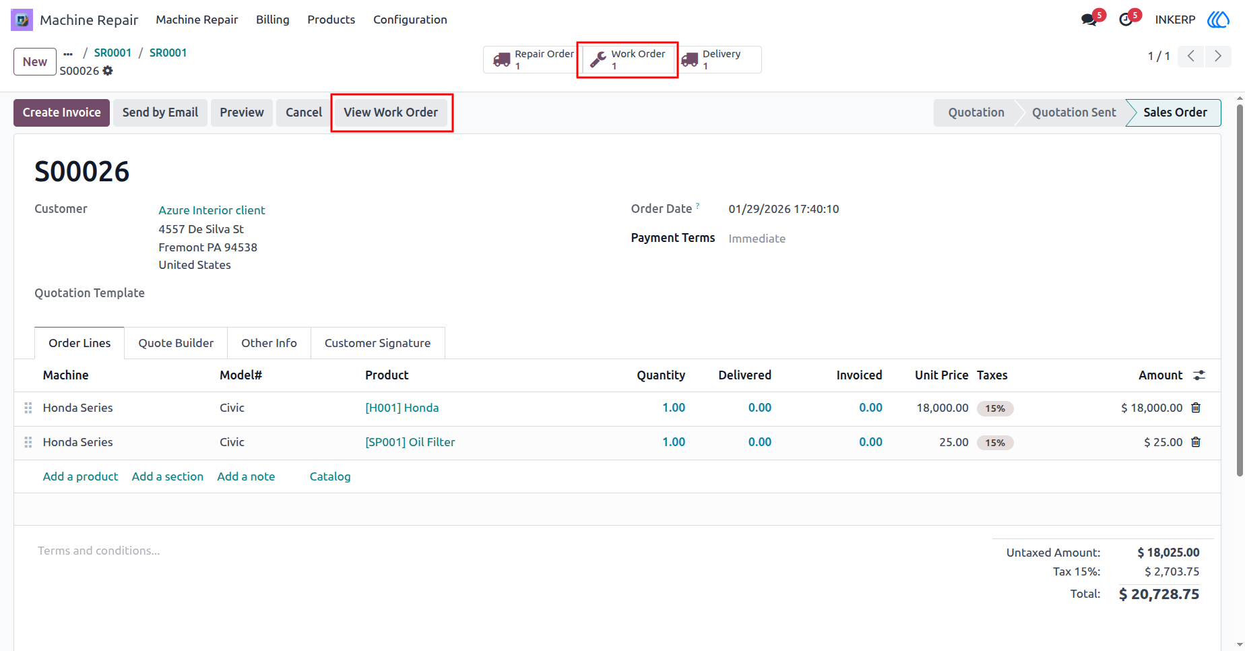Open the Configuration menu
This screenshot has width=1245, height=651.
click(x=410, y=20)
